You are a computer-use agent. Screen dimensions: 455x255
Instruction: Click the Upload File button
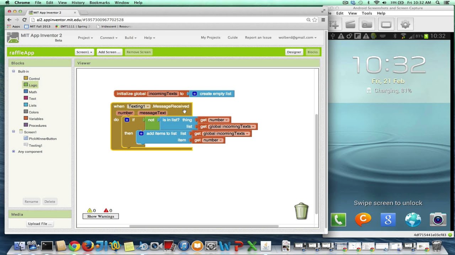tap(40, 223)
